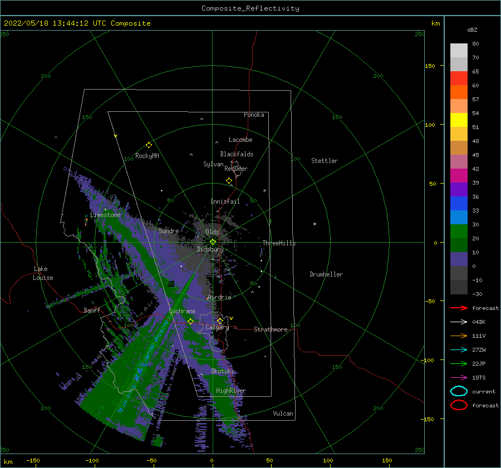Click the green 22JP arrow legend icon
The height and width of the screenshot is (468, 501).
click(x=459, y=363)
